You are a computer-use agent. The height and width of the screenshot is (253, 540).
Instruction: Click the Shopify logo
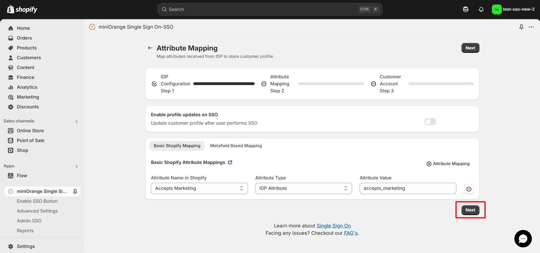pos(22,9)
